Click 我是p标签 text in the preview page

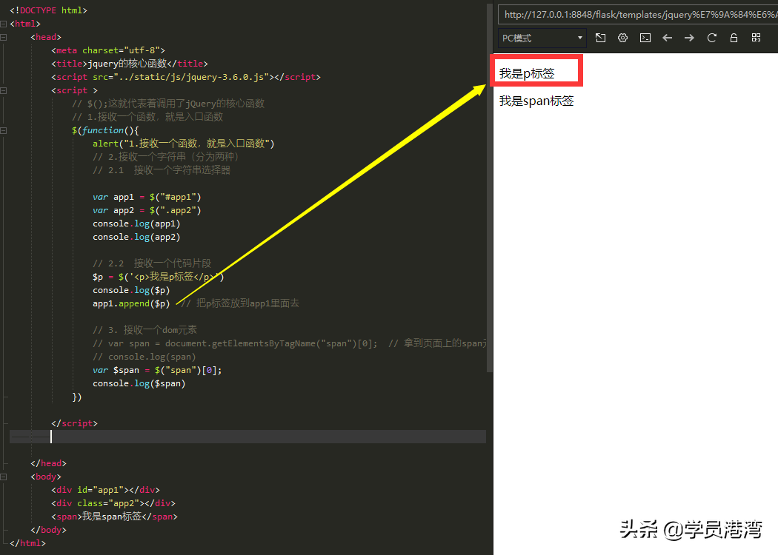pyautogui.click(x=527, y=74)
